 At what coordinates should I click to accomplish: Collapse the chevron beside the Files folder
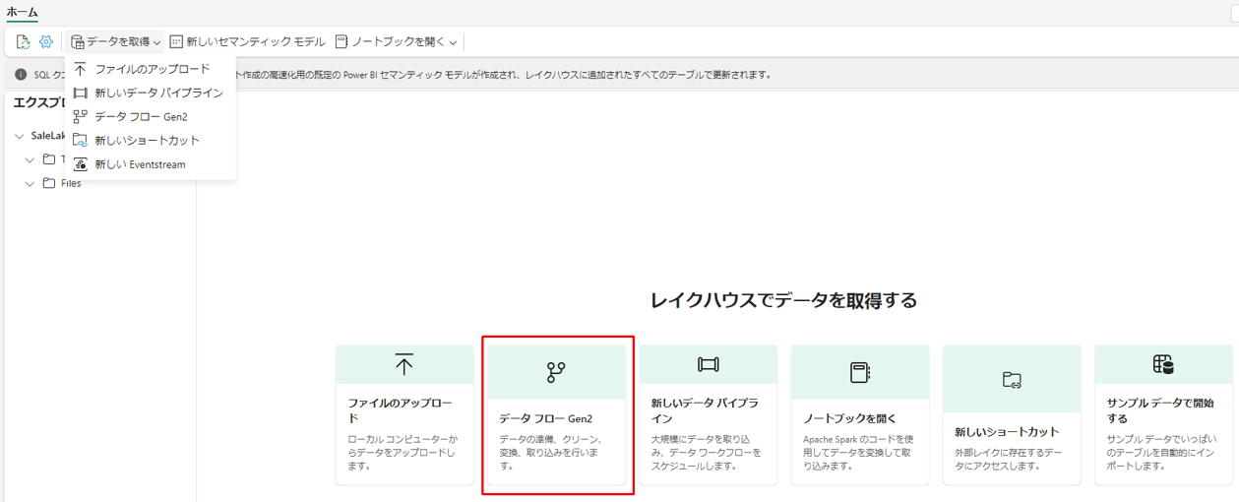[30, 183]
